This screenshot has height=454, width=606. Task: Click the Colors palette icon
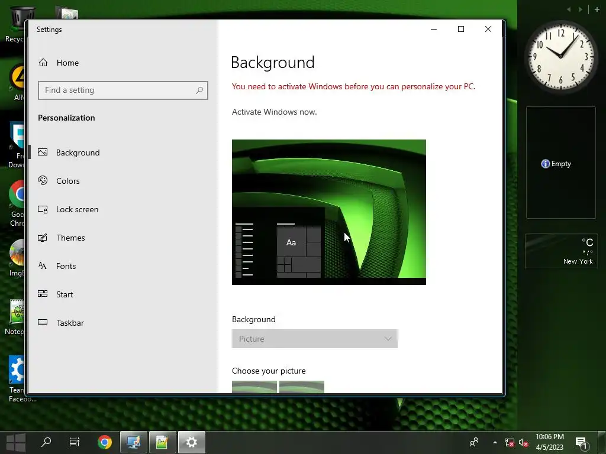coord(43,180)
